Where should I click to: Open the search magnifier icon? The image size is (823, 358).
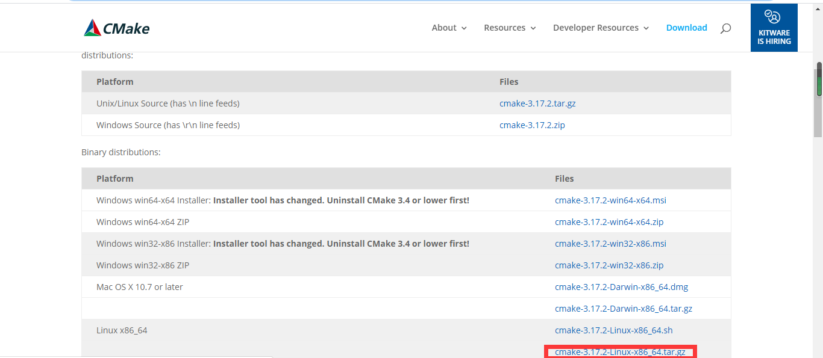point(725,28)
